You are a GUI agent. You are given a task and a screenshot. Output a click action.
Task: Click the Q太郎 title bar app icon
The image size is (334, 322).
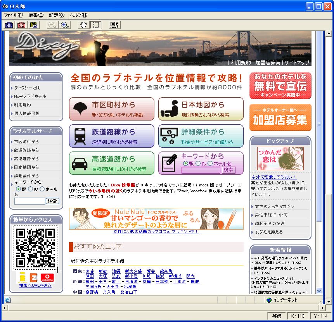5,6
